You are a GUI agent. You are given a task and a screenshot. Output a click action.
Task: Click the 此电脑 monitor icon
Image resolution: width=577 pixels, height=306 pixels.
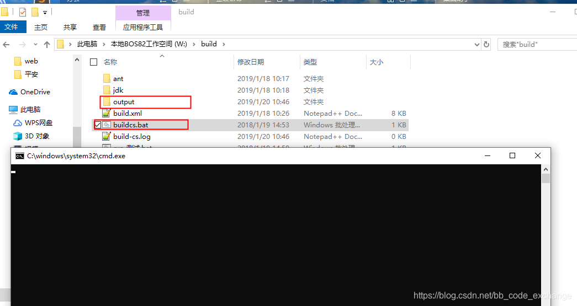[x=13, y=110]
